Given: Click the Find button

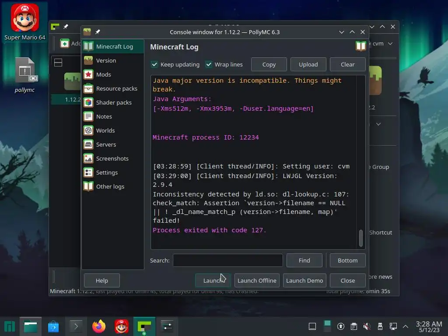Looking at the screenshot, I should tap(304, 260).
